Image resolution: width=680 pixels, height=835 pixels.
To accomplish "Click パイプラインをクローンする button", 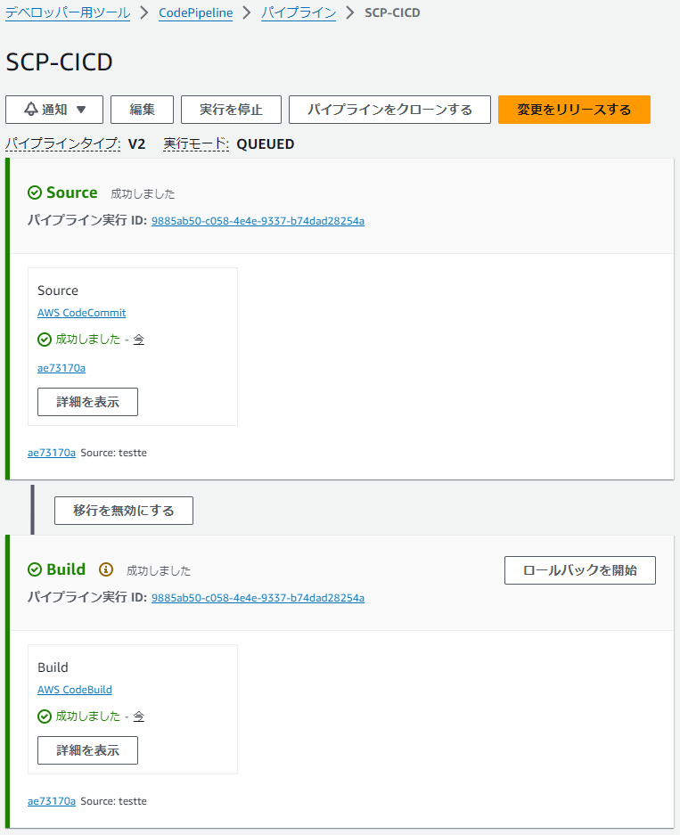I will coord(389,110).
